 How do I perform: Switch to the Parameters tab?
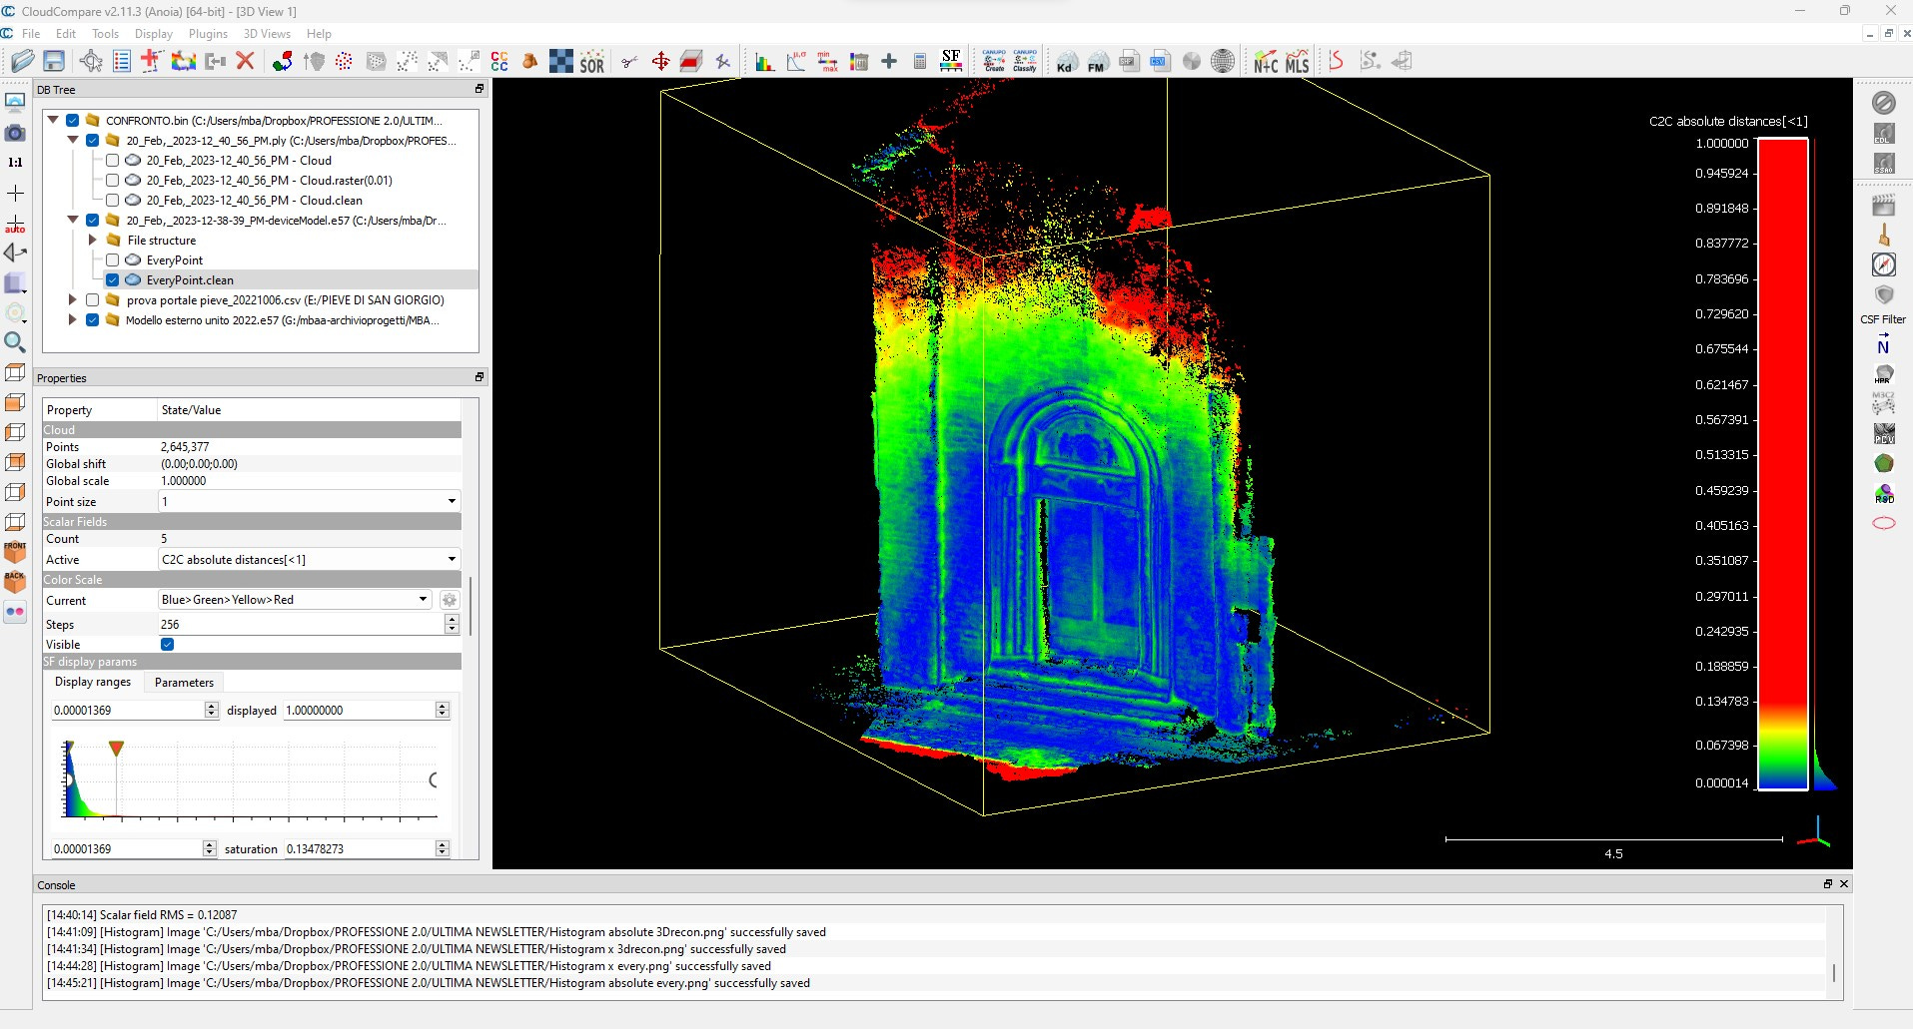click(184, 682)
